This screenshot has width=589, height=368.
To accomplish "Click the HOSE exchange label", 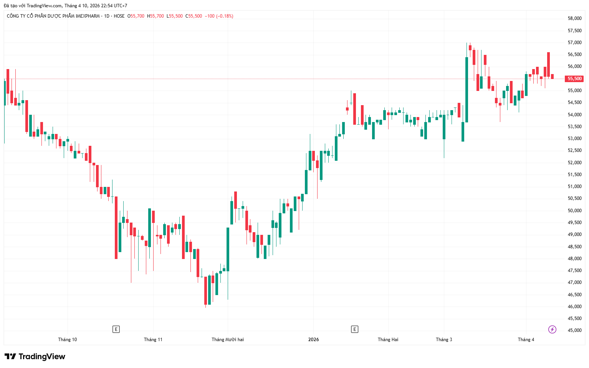I will coord(119,16).
